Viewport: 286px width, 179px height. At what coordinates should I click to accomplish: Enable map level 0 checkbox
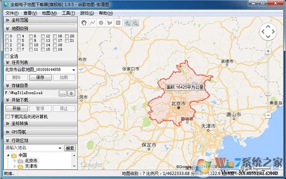pyautogui.click(x=7, y=36)
